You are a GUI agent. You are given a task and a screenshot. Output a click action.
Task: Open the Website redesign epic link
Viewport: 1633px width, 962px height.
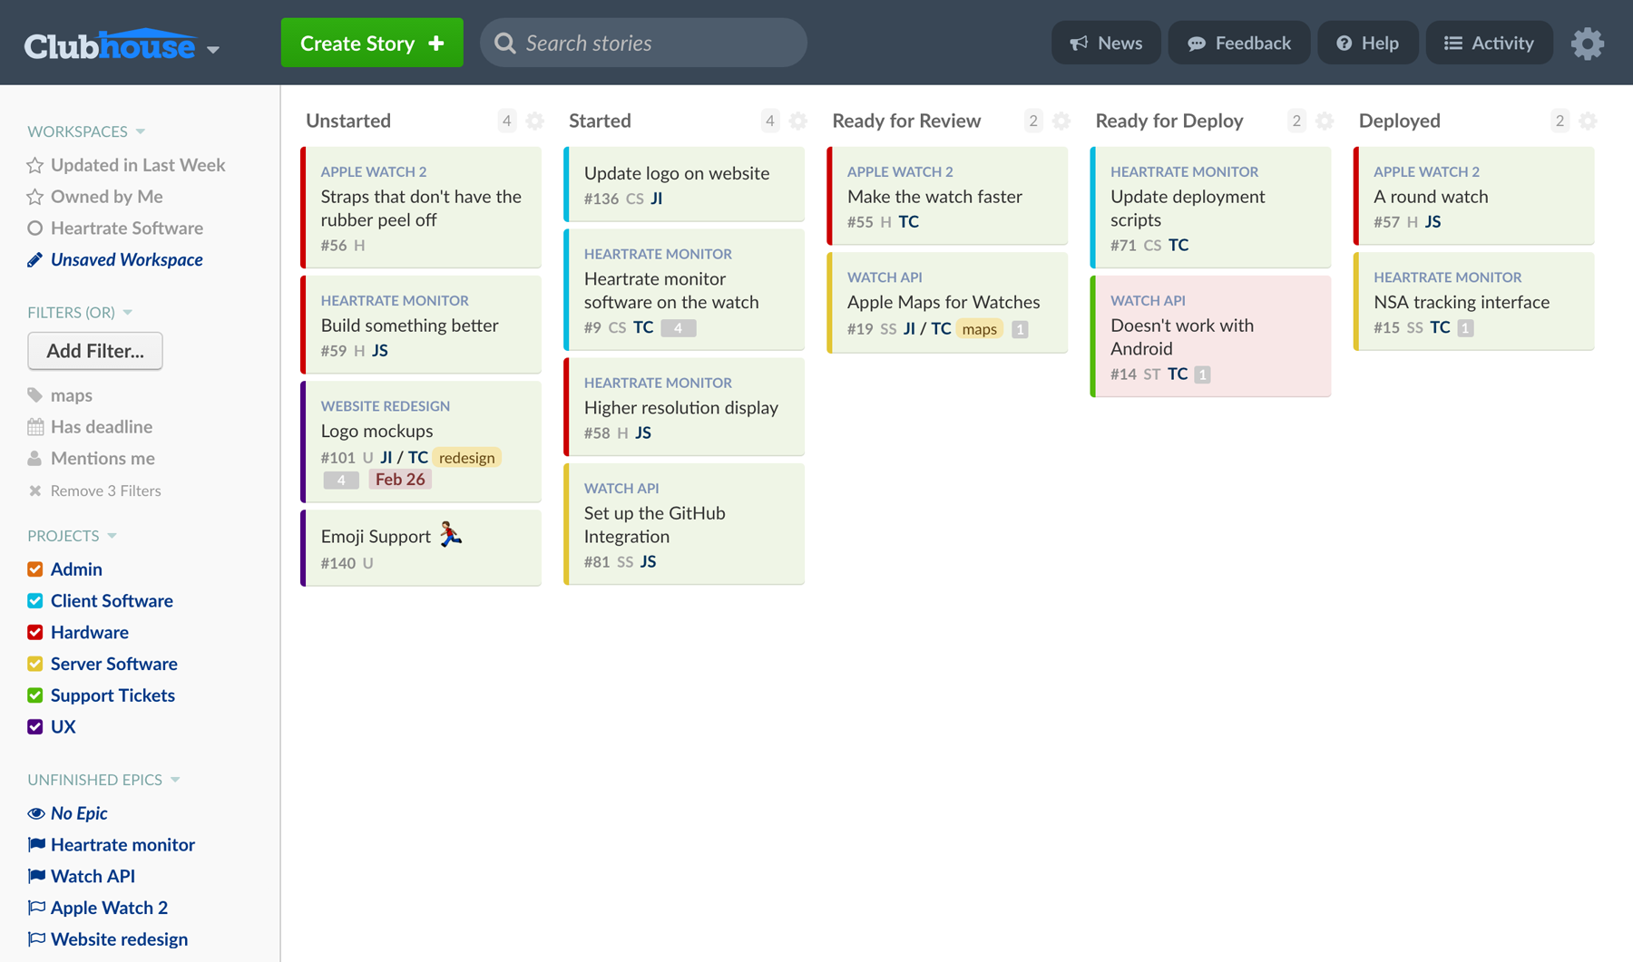120,939
